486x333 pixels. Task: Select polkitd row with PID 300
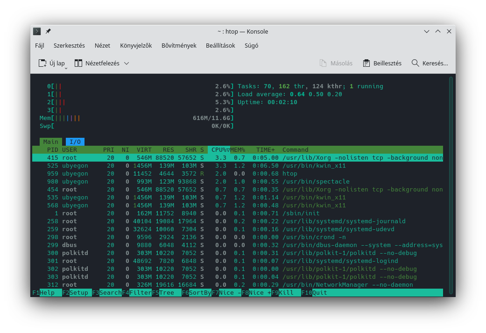click(238, 253)
